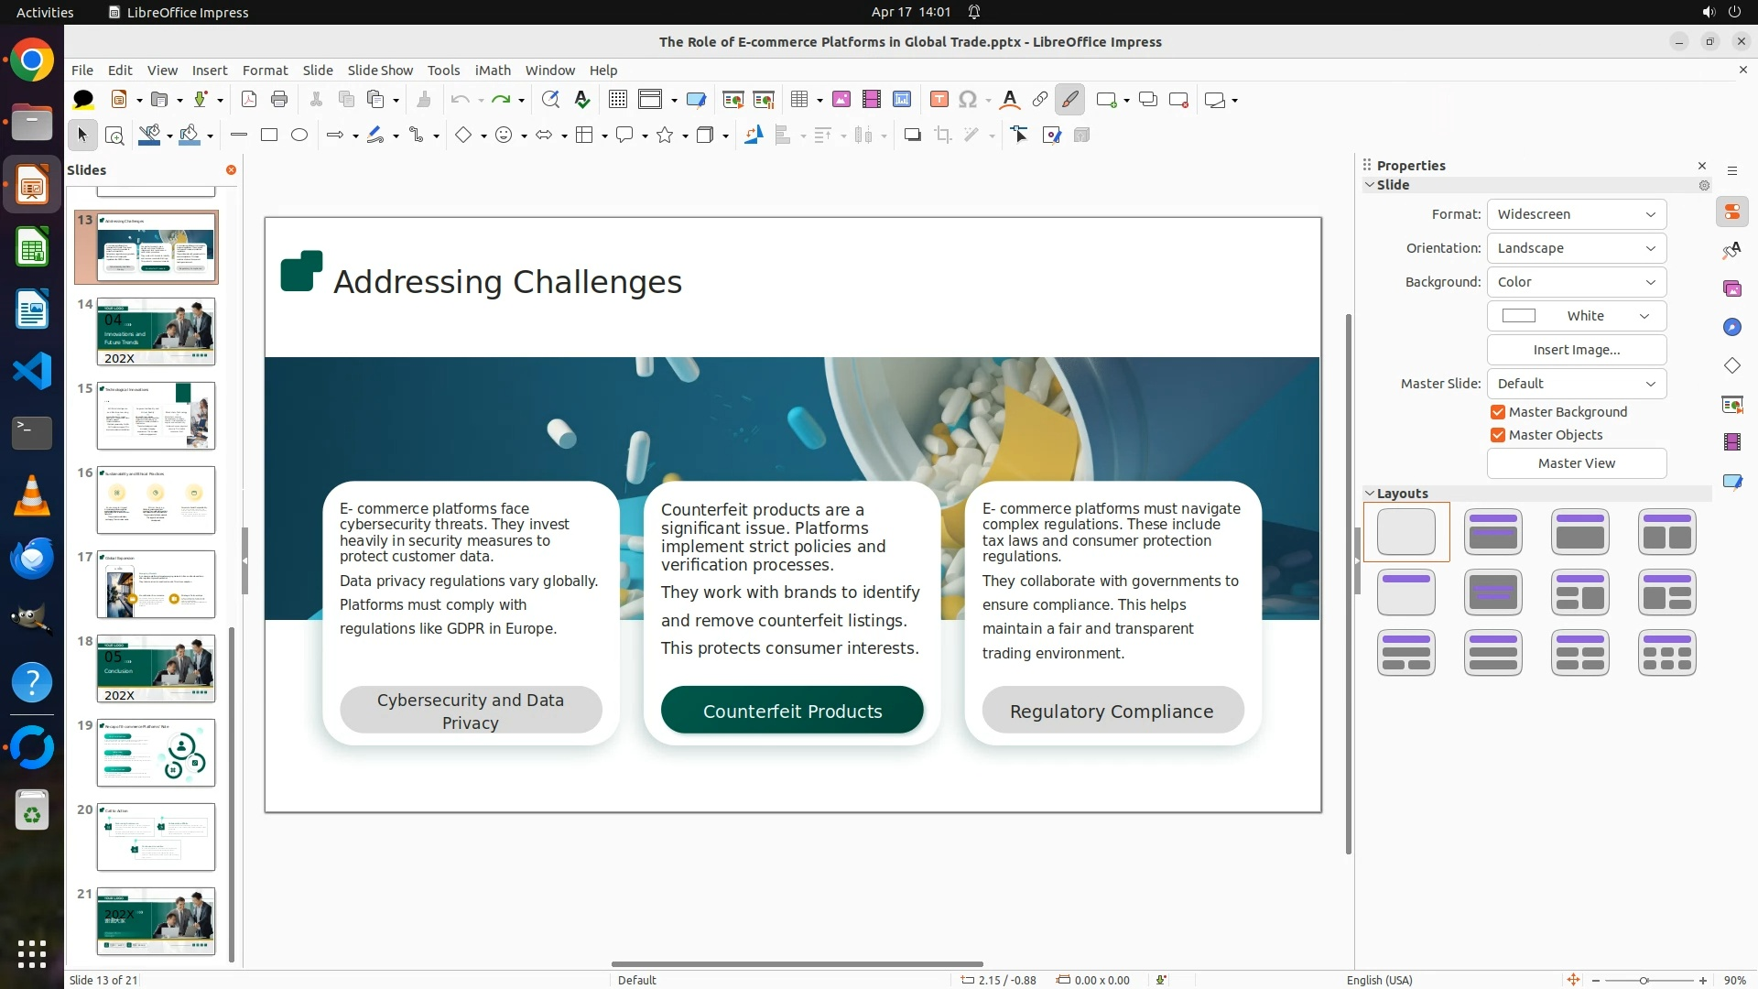The height and width of the screenshot is (989, 1758).
Task: Select the blank slide layout
Action: coord(1406,532)
